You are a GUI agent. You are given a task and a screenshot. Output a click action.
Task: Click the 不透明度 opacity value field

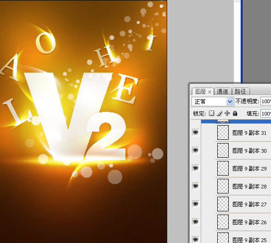point(266,101)
